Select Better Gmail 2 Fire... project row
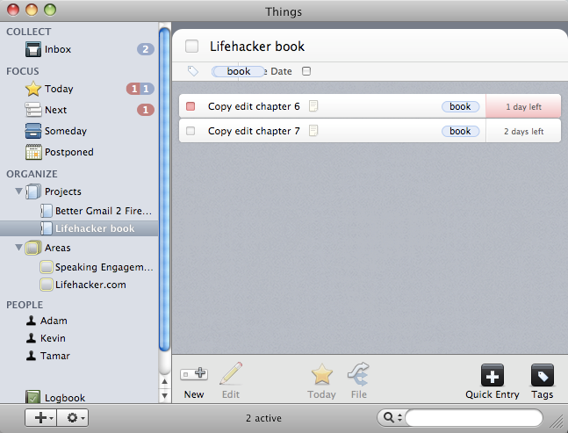Image resolution: width=568 pixels, height=433 pixels. tap(79, 211)
